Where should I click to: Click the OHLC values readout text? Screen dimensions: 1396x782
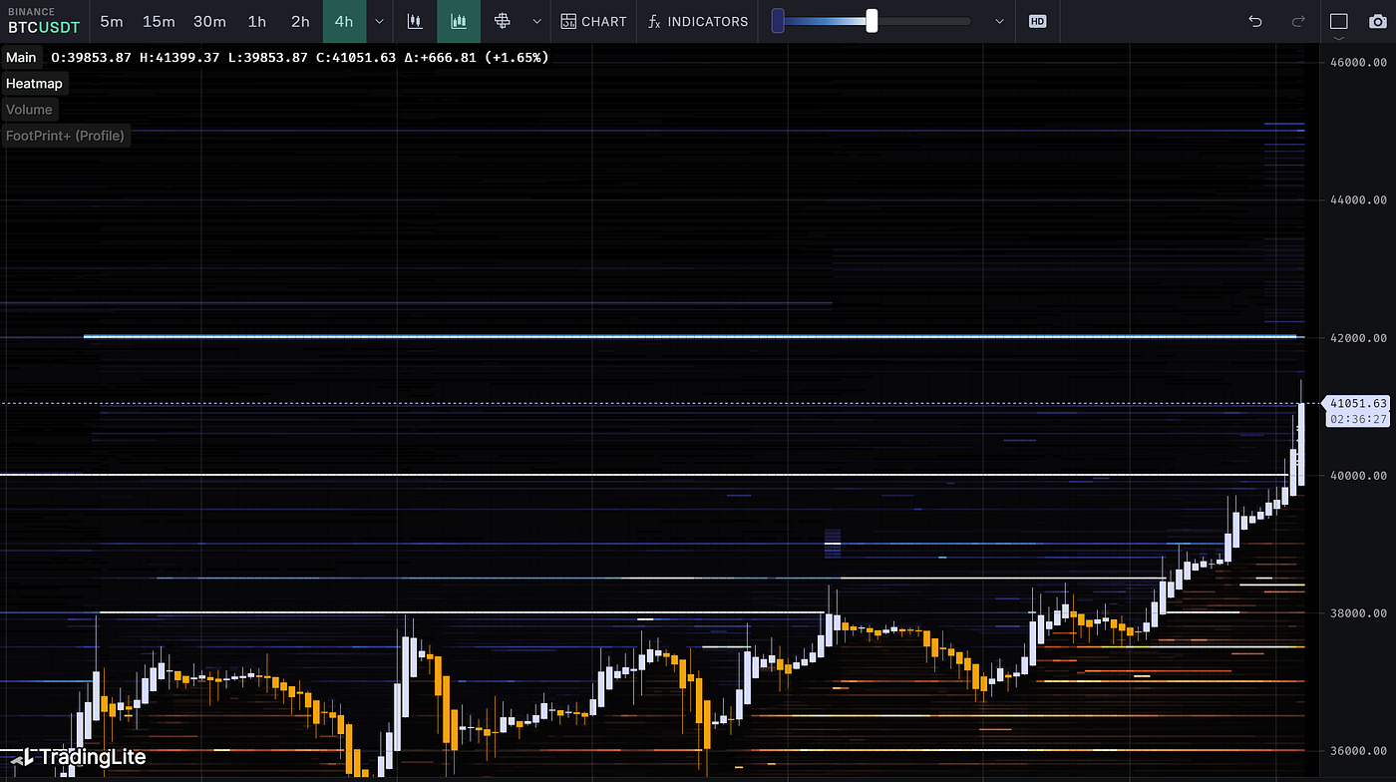click(299, 58)
